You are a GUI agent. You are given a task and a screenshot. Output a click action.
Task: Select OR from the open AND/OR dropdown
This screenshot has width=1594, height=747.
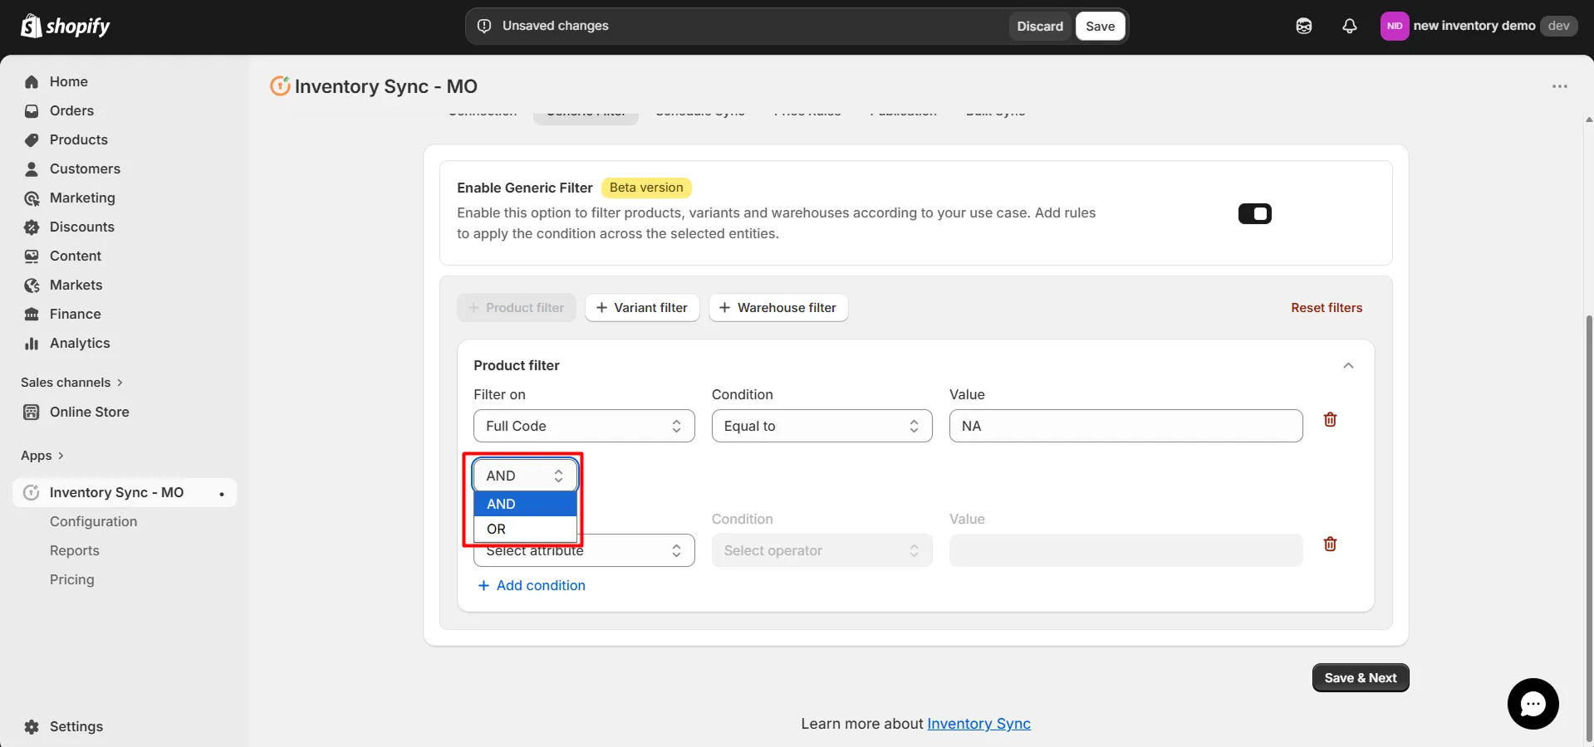click(x=496, y=529)
